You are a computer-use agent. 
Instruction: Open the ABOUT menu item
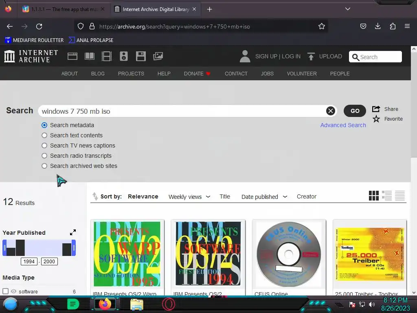pos(70,73)
